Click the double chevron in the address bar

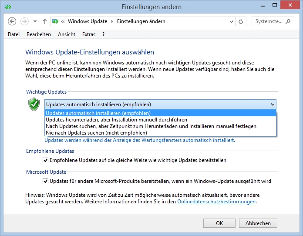click(x=63, y=21)
